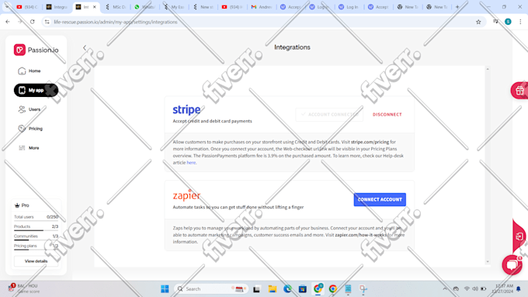Click the site information icon in address bar
The width and height of the screenshot is (528, 297).
(47, 22)
